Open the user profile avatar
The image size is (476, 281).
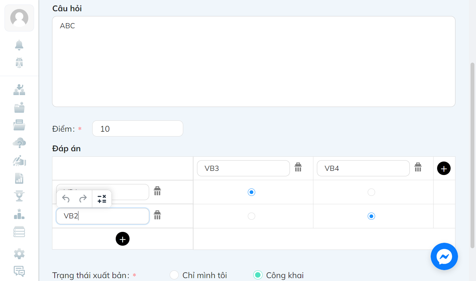tap(19, 18)
